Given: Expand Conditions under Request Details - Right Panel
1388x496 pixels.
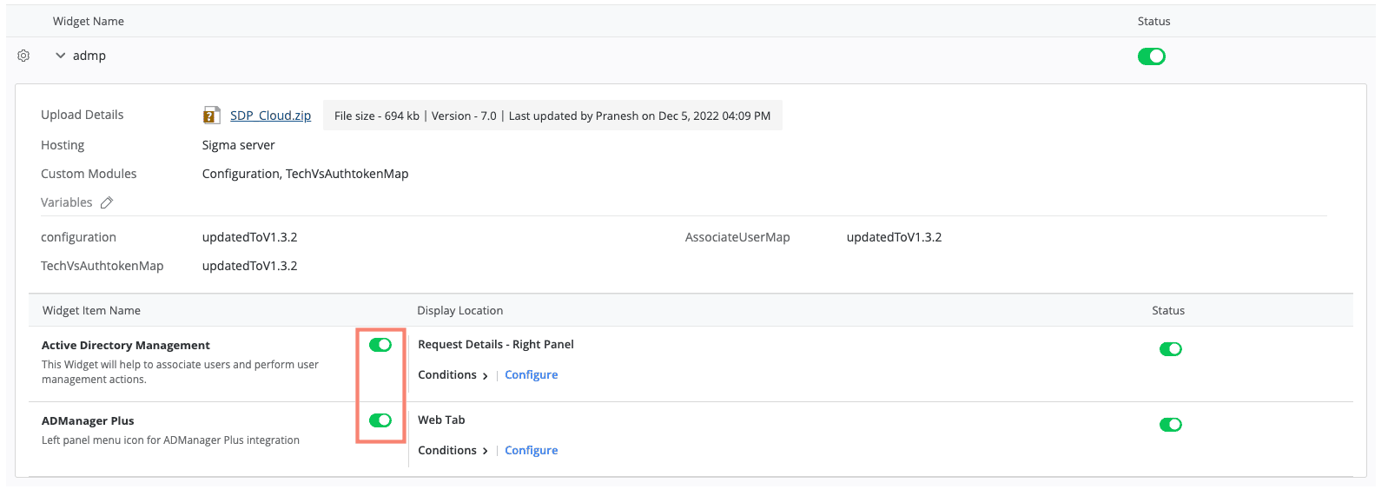Looking at the screenshot, I should tap(453, 375).
